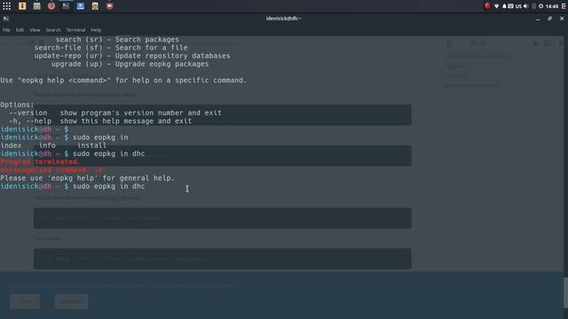
Task: Open the View menu
Action: pos(35,30)
